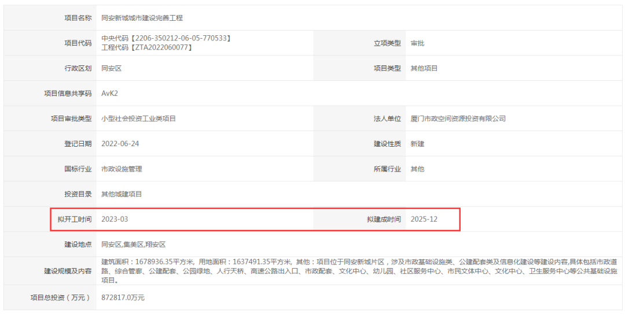Select 其他 in the 所属行业 row
Viewport: 625px width, 316px height.
point(417,169)
